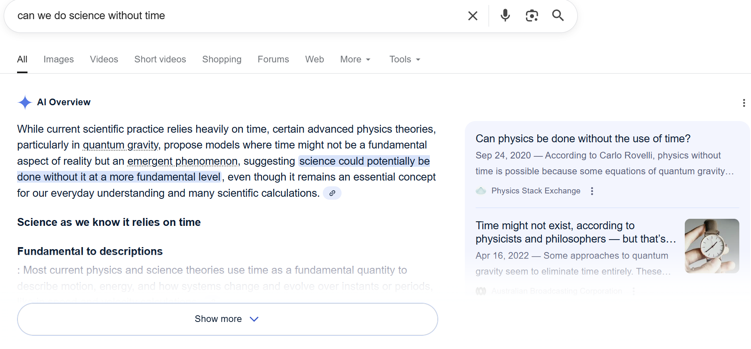The image size is (751, 349).
Task: Select the Short videos tab
Action: (160, 59)
